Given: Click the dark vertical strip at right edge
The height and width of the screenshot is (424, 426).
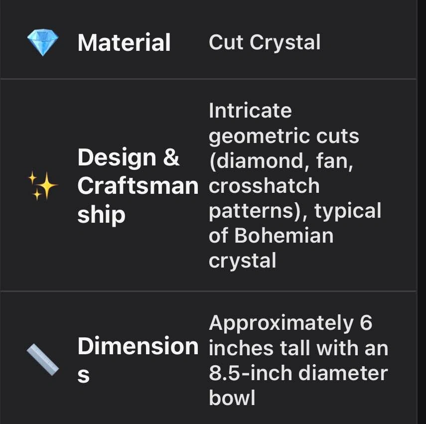Looking at the screenshot, I should [x=422, y=212].
